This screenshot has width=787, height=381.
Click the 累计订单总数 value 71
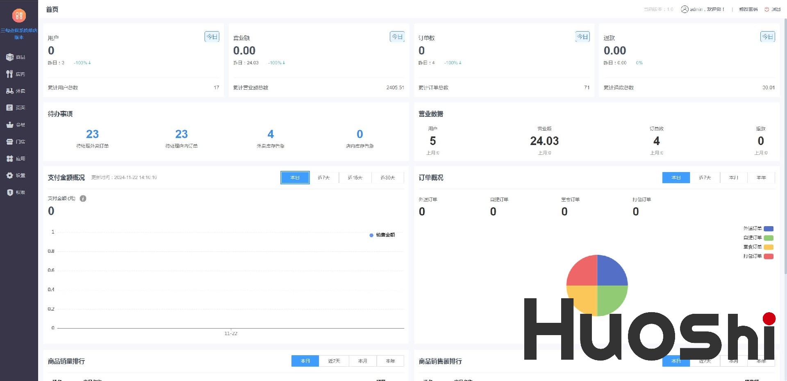click(x=587, y=88)
